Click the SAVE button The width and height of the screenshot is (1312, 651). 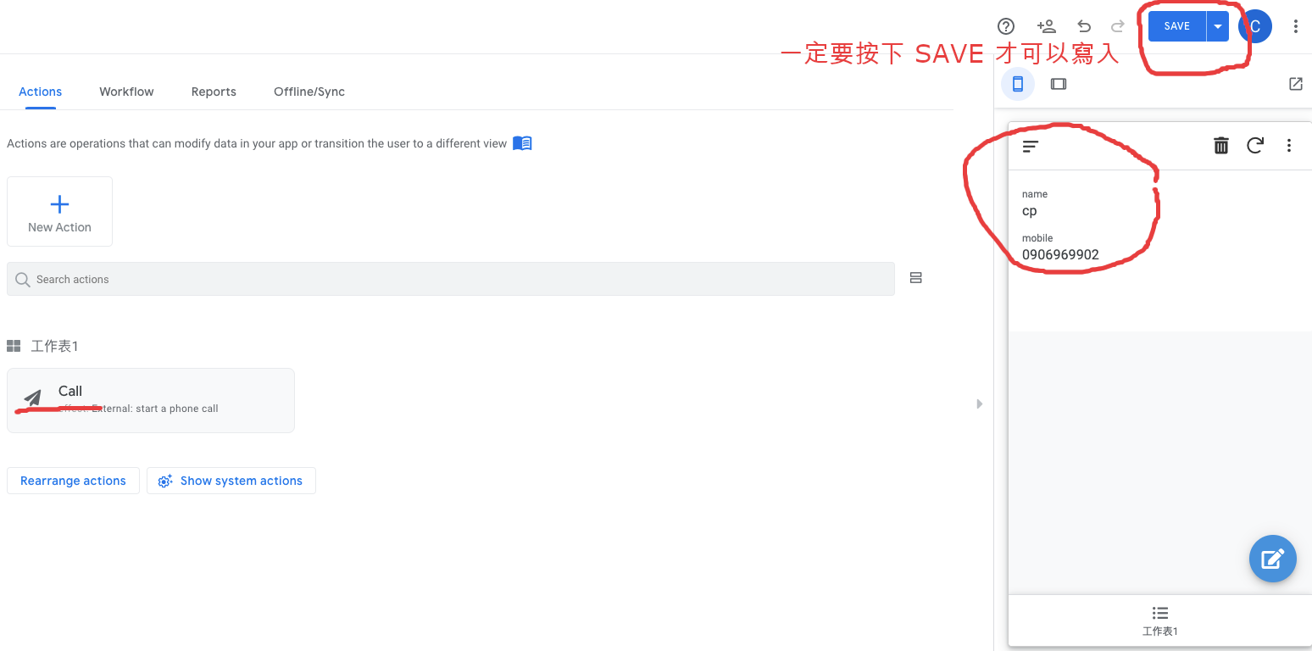[x=1176, y=26]
